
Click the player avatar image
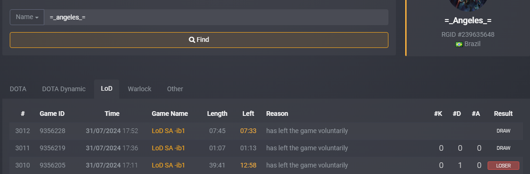coord(468,4)
